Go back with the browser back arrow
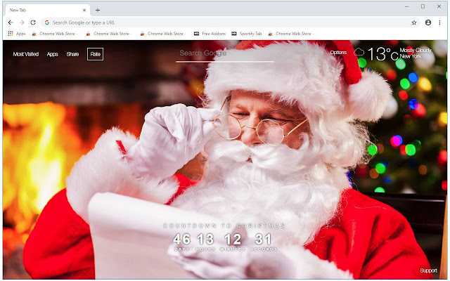 tap(11, 22)
